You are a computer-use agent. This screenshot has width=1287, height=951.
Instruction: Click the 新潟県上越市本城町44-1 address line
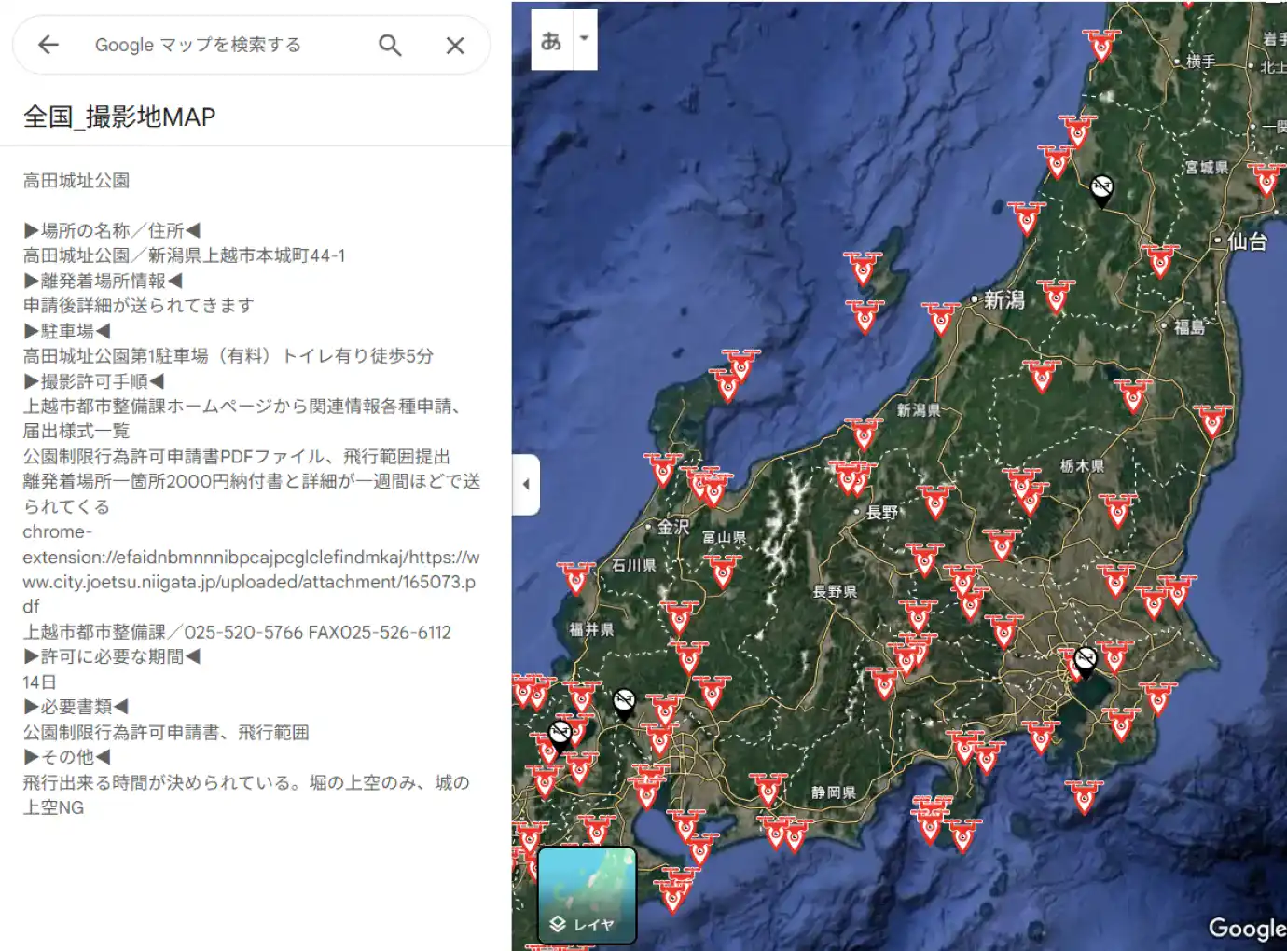click(x=185, y=255)
